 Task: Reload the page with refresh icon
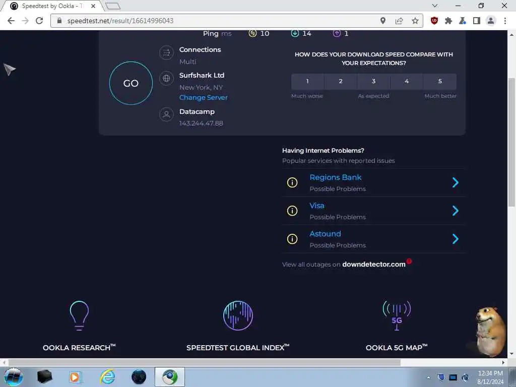click(39, 21)
